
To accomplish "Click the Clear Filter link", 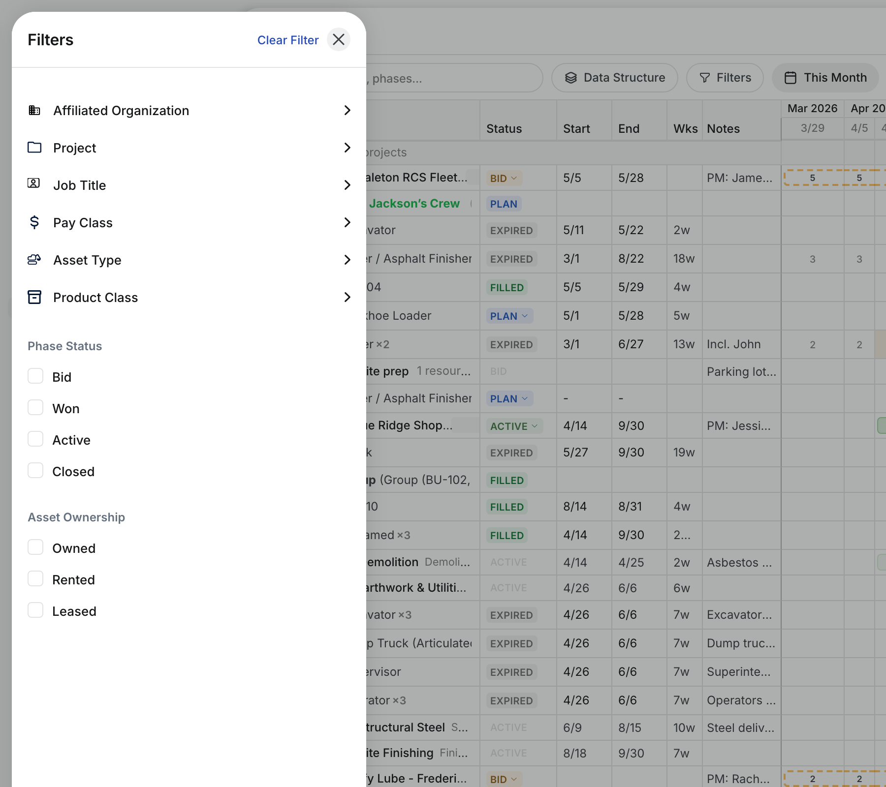I will click(288, 40).
